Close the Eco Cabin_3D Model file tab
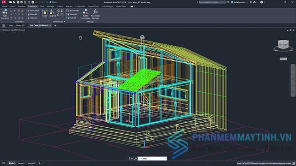 coord(50,25)
